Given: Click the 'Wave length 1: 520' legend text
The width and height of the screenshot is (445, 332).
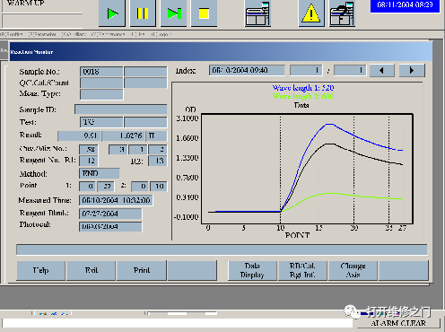Looking at the screenshot, I should click(x=303, y=88).
